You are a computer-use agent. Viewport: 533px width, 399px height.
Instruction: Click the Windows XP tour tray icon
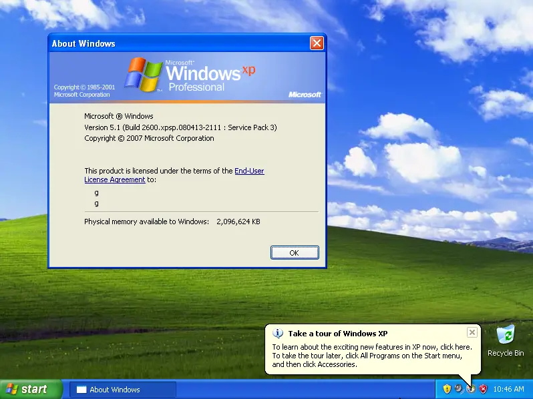point(471,389)
